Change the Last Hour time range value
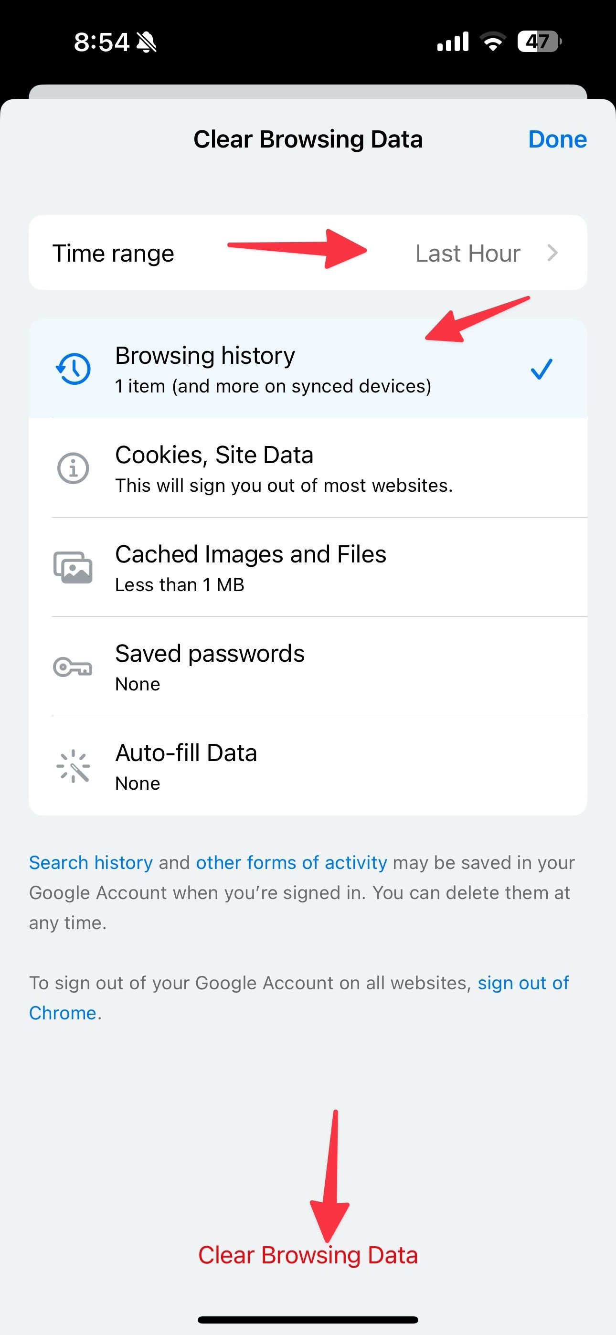This screenshot has width=616, height=1335. (x=467, y=254)
